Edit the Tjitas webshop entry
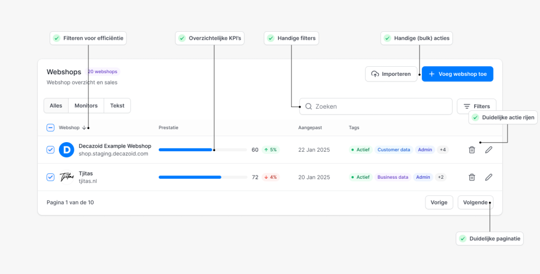 [x=489, y=177]
